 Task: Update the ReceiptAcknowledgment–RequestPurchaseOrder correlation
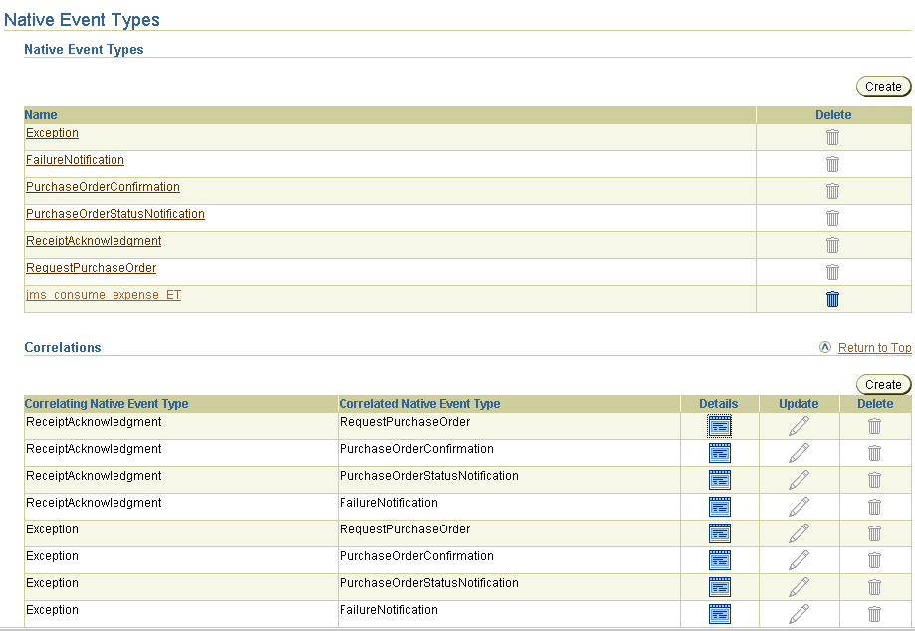tap(799, 426)
